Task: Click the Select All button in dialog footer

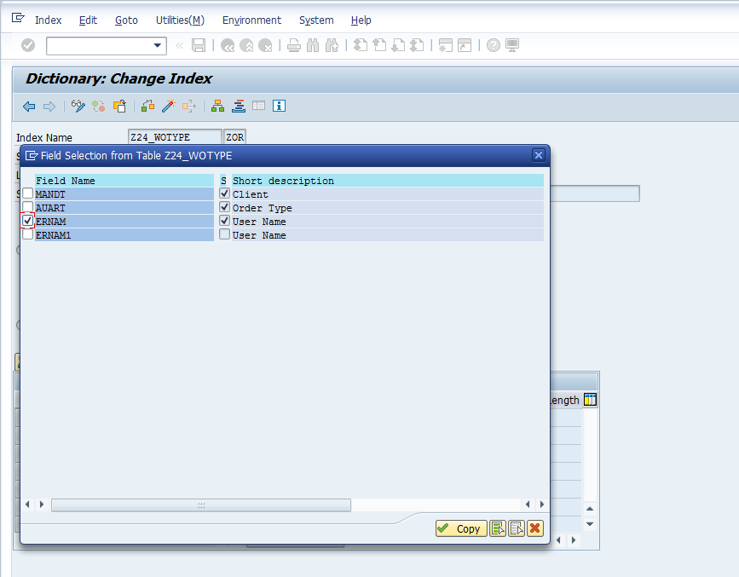Action: (x=499, y=528)
